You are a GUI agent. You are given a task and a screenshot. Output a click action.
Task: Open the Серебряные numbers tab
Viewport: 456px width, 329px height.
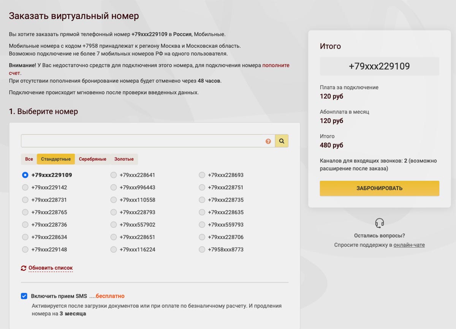pos(92,159)
